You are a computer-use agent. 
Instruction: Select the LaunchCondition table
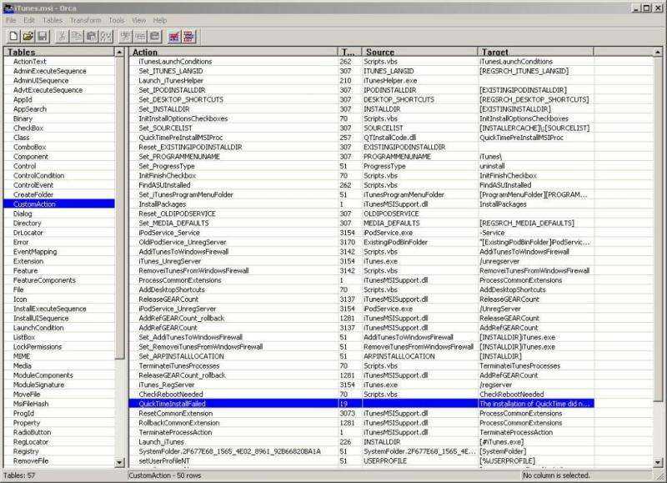[x=38, y=328]
